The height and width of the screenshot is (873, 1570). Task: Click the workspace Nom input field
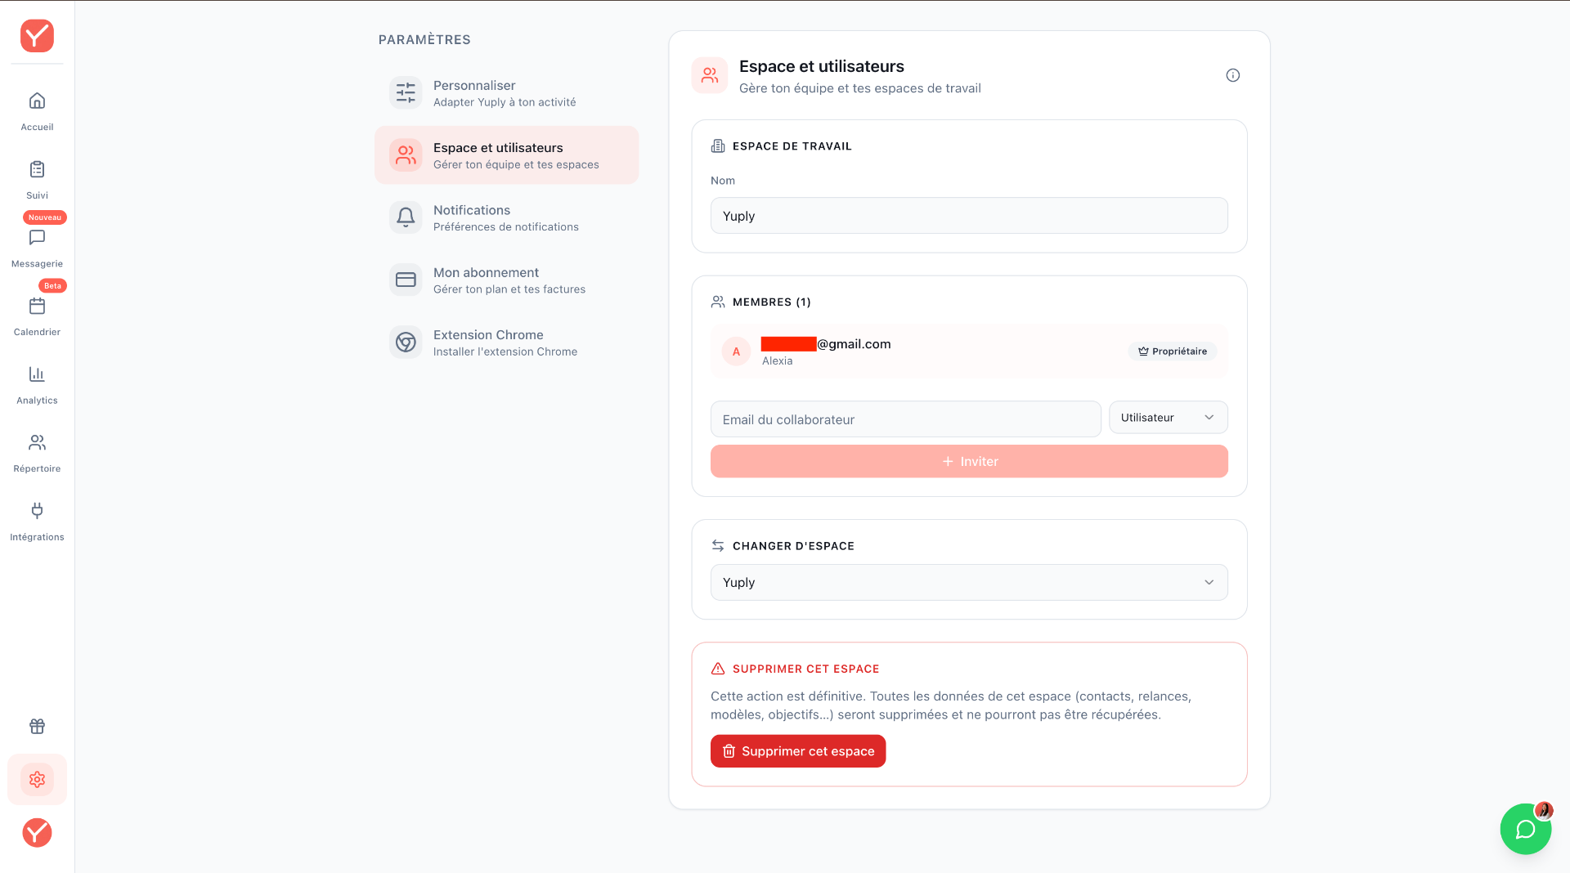tap(969, 216)
